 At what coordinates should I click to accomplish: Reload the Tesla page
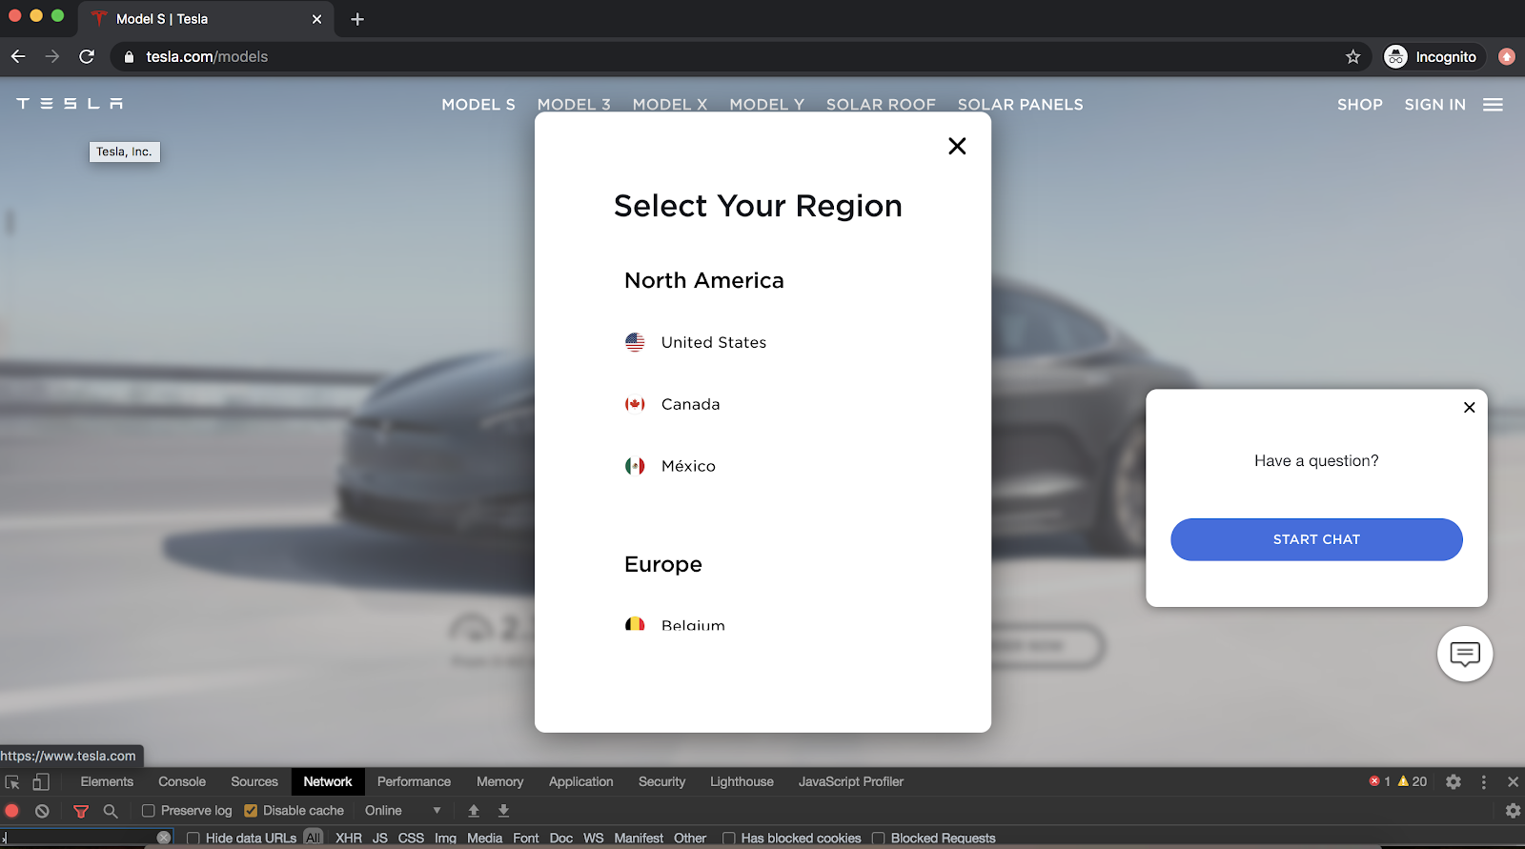pyautogui.click(x=87, y=57)
